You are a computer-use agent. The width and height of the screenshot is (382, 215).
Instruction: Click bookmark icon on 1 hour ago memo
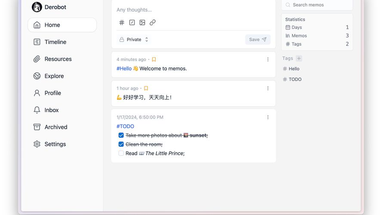coord(146,88)
